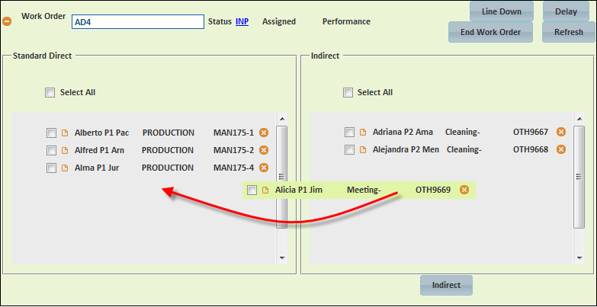Remove Alberto P1 Pac with orange X icon
This screenshot has height=307, width=597.
[264, 133]
